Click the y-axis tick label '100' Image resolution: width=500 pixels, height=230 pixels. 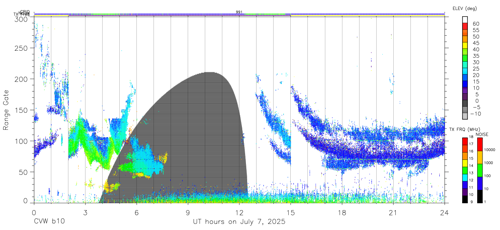21,141
